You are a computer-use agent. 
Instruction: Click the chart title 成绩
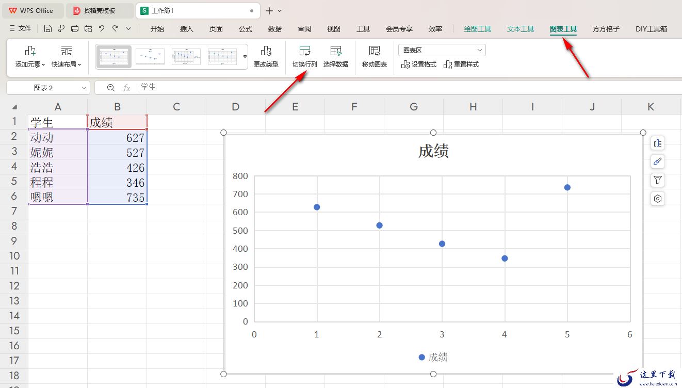[433, 151]
